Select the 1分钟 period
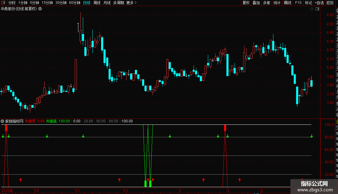The height and width of the screenshot is (194, 338). coord(23,3)
